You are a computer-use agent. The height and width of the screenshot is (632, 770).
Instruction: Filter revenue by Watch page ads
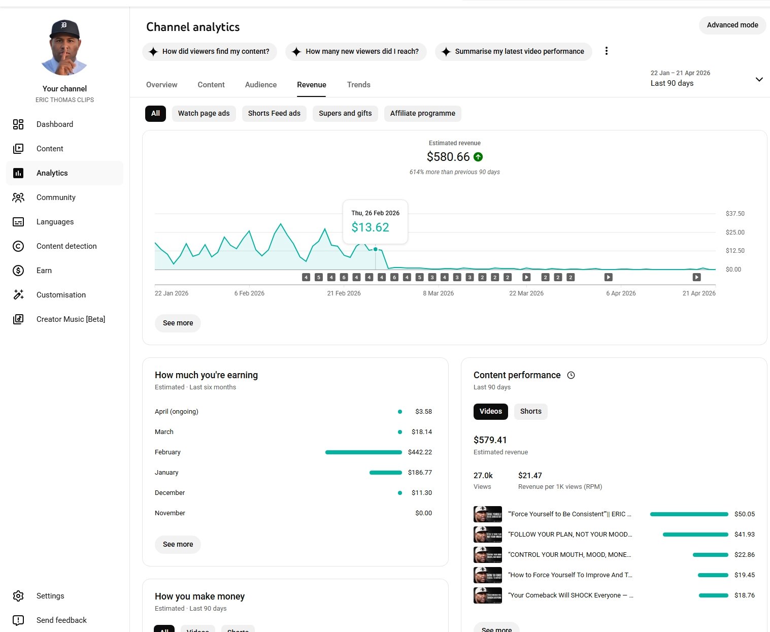click(204, 113)
